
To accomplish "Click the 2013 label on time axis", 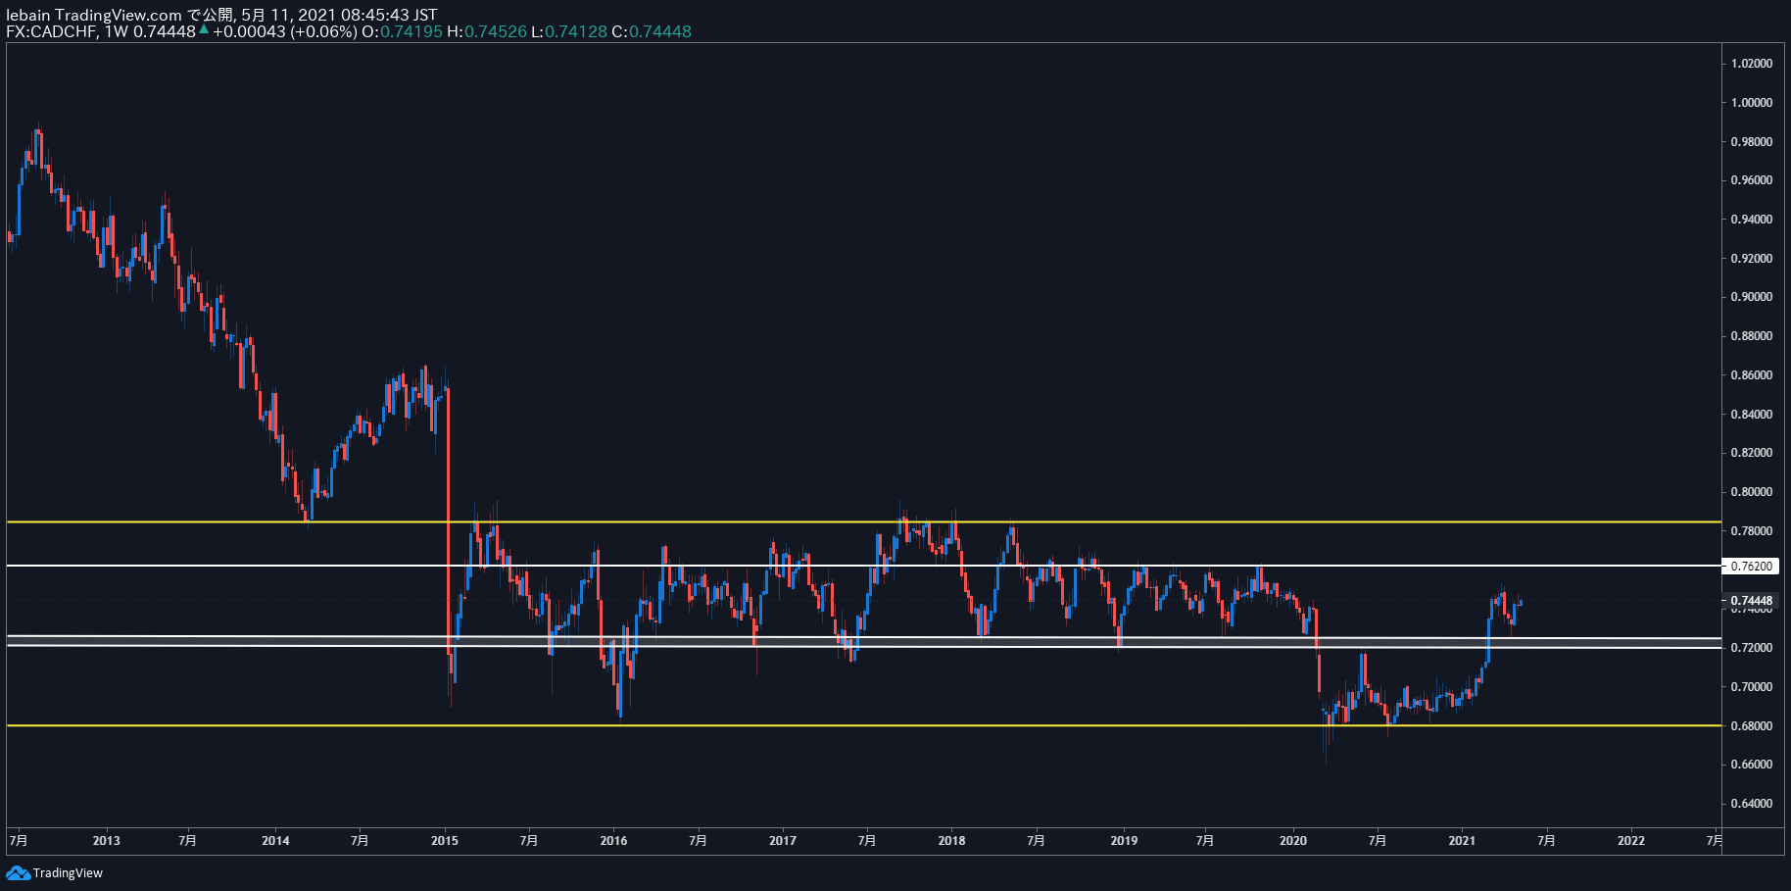I will (107, 840).
